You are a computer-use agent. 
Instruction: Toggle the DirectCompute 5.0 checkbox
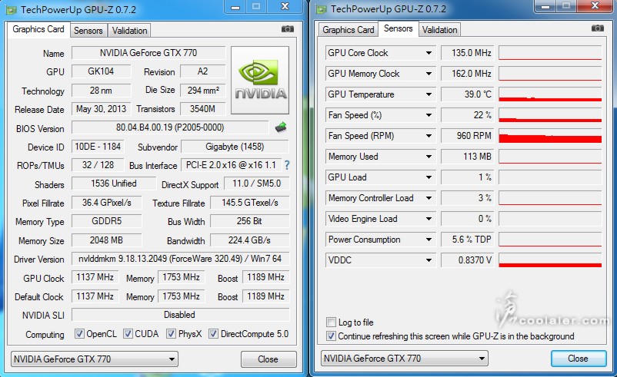tap(213, 334)
